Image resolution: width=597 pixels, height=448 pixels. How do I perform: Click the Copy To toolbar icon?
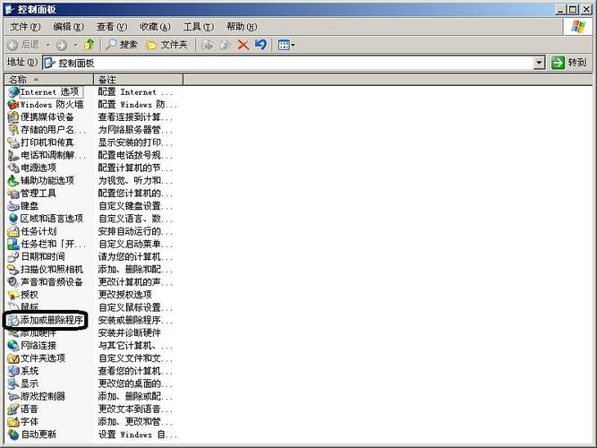tap(225, 45)
